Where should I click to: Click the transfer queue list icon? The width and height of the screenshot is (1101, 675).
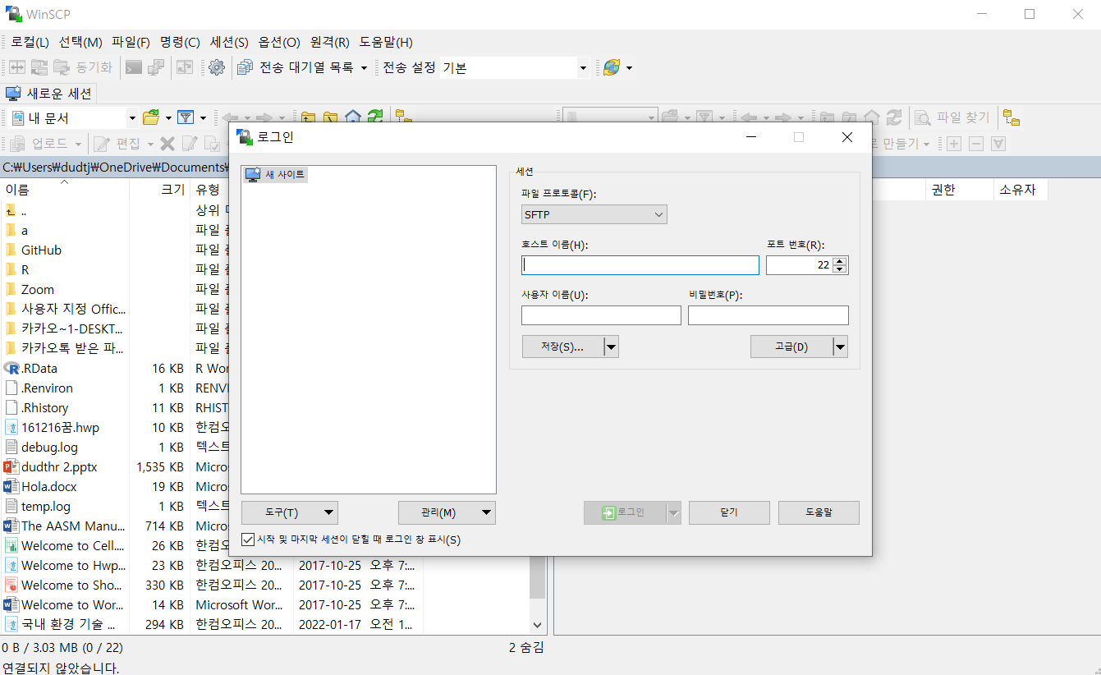[245, 67]
